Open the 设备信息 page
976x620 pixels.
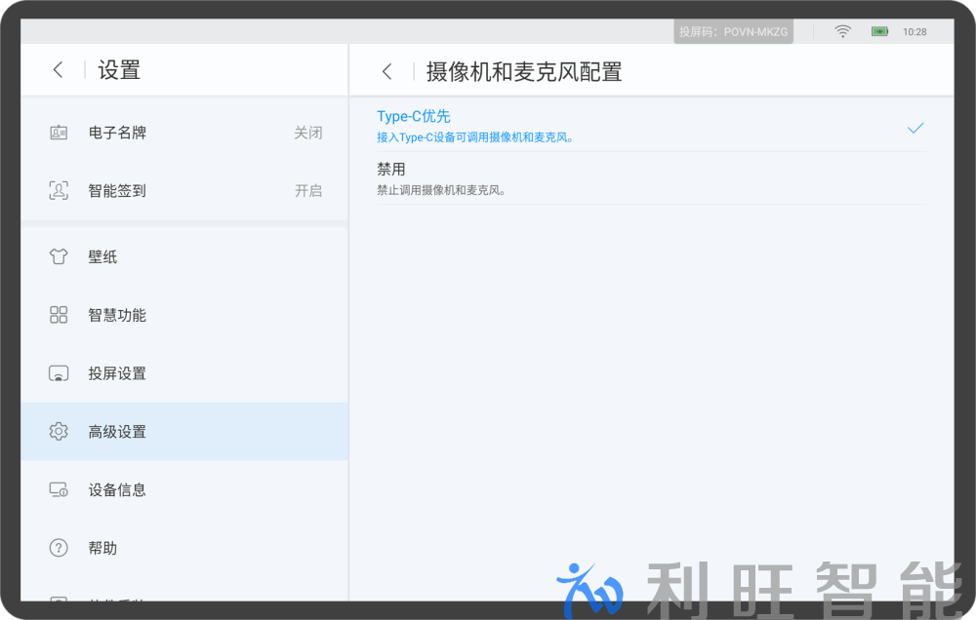[184, 490]
